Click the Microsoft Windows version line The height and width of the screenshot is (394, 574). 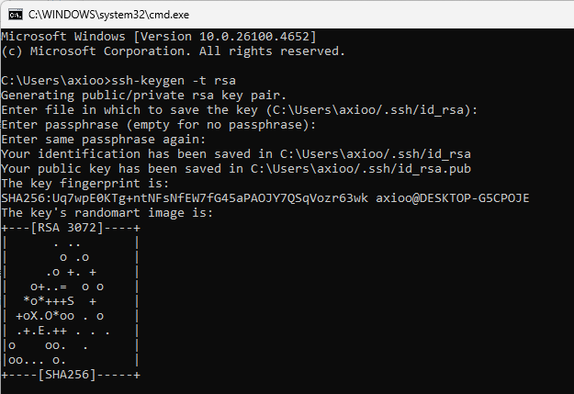(x=159, y=37)
